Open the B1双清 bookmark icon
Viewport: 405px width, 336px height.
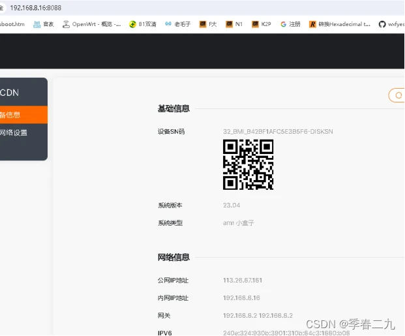132,24
